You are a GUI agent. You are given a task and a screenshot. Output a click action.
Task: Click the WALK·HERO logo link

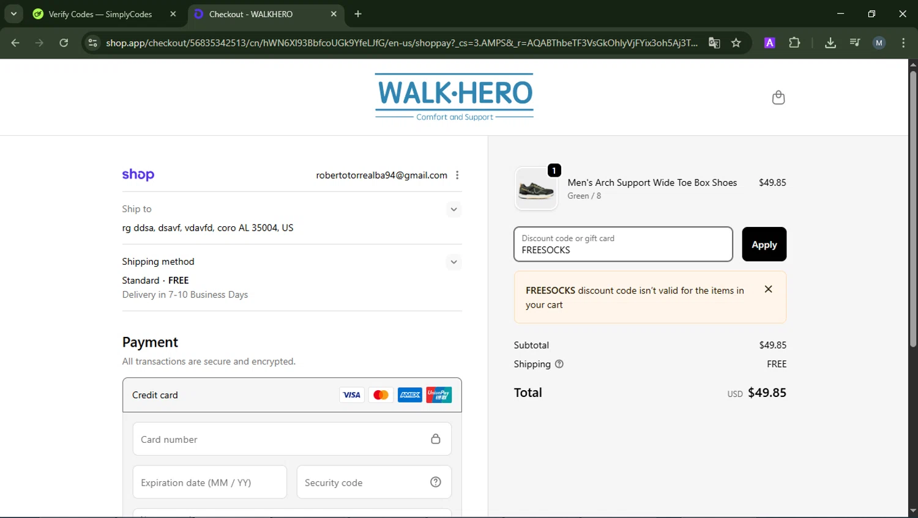pyautogui.click(x=454, y=97)
